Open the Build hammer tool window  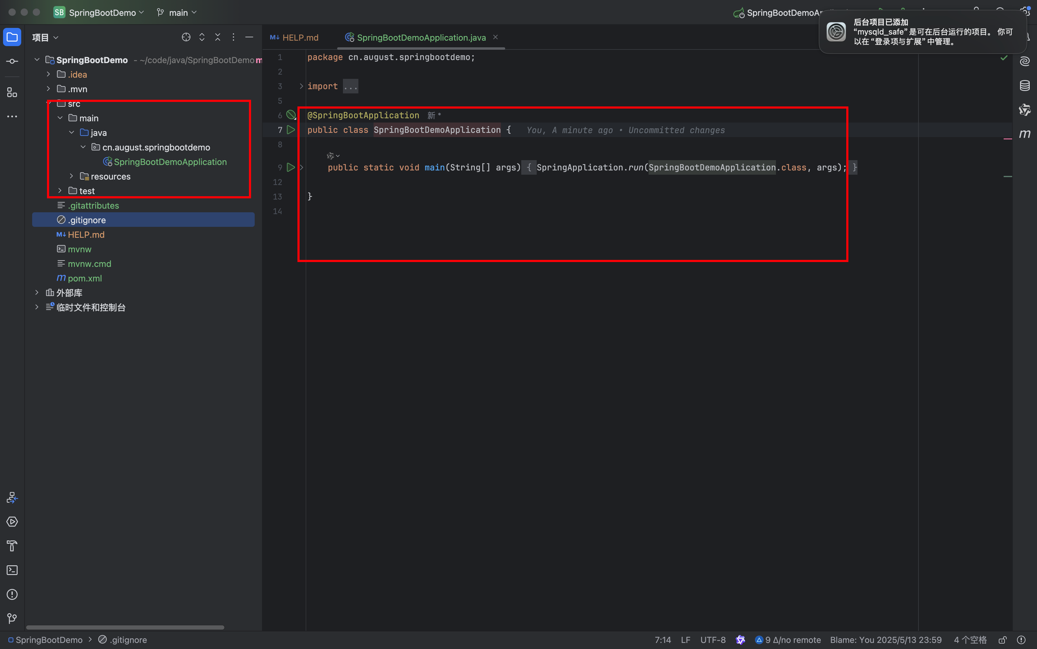point(12,546)
